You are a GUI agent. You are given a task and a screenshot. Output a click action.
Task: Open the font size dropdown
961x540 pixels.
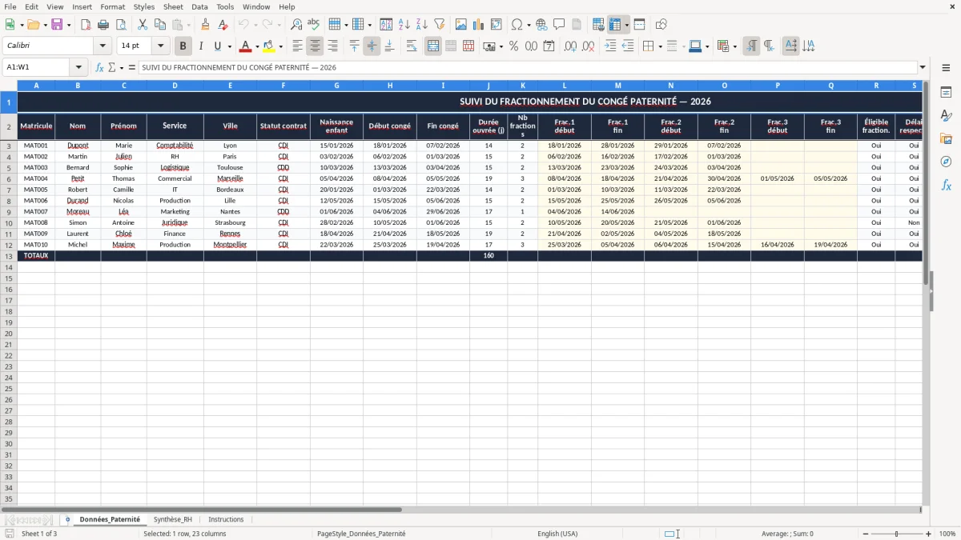(x=160, y=46)
